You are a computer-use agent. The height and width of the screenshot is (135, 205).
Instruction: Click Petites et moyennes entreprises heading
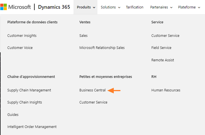[x=106, y=77]
